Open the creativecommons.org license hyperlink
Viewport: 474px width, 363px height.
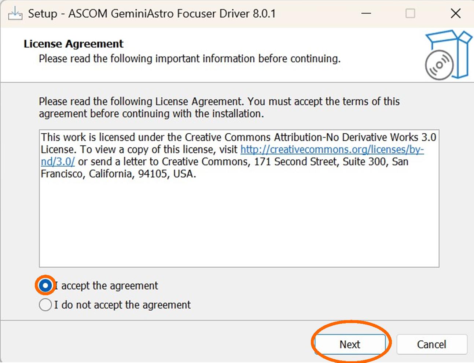click(x=332, y=149)
